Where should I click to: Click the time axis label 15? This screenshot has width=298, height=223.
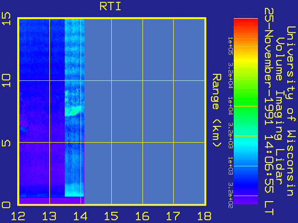(111, 216)
